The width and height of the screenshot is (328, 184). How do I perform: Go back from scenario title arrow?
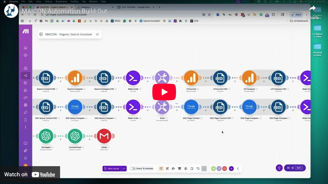(41, 34)
